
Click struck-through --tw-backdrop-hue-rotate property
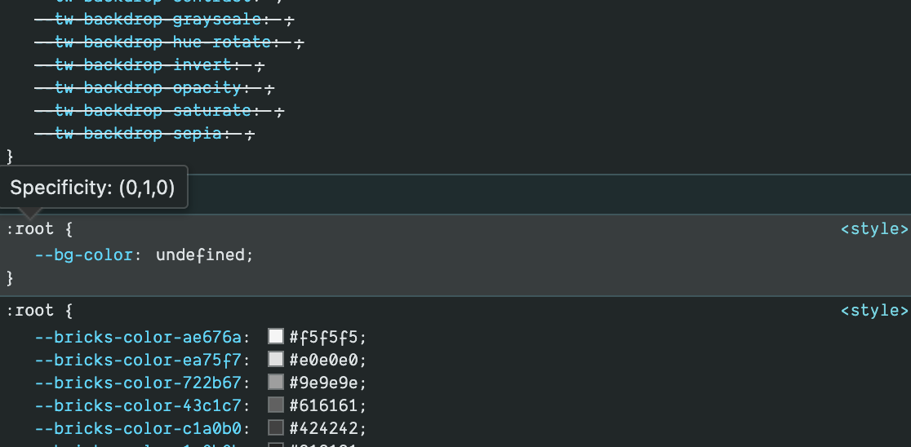tap(153, 42)
